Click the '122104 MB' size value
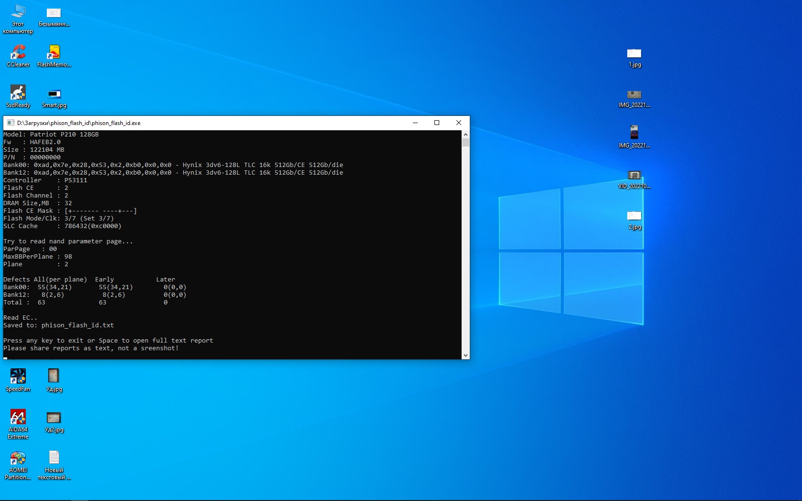The image size is (802, 501). [x=47, y=150]
